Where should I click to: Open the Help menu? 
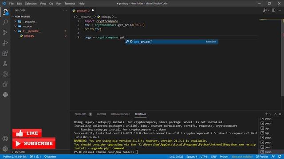click(x=82, y=4)
